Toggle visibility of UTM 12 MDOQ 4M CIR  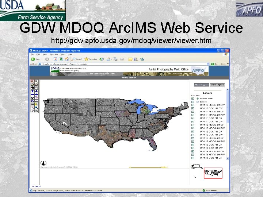click(193, 125)
